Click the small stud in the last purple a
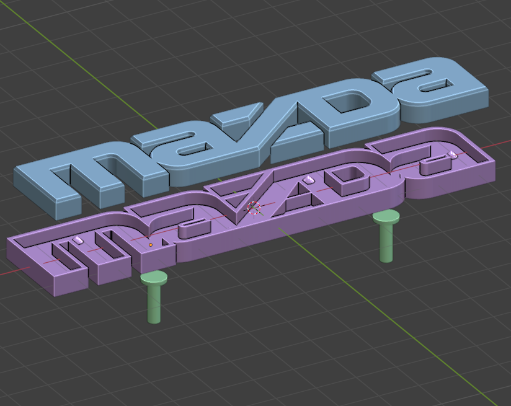The height and width of the screenshot is (406, 511). [x=453, y=154]
